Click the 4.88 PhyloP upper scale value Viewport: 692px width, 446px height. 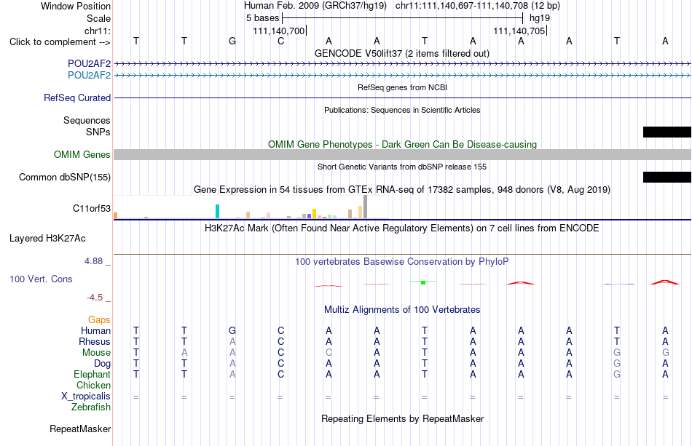click(x=94, y=261)
